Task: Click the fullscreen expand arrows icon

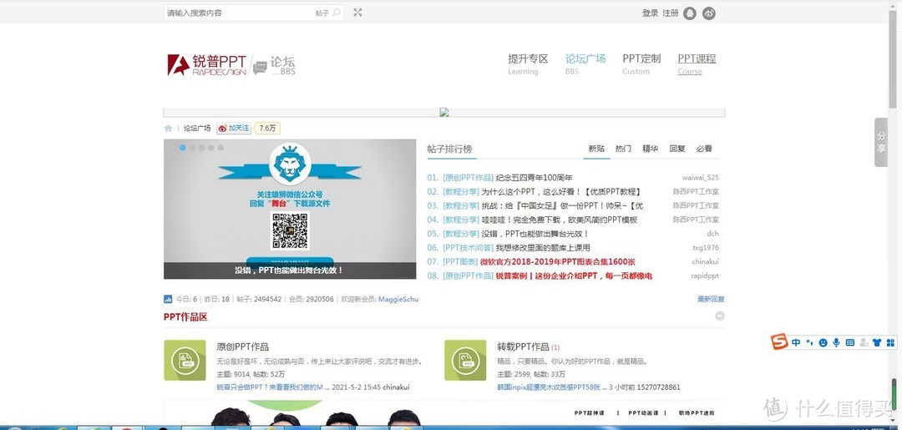Action: click(x=357, y=12)
